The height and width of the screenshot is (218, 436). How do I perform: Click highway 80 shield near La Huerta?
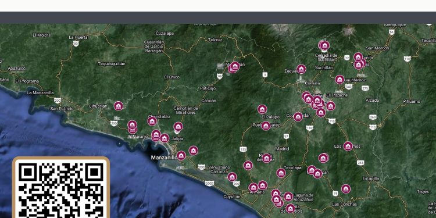pos(76,44)
